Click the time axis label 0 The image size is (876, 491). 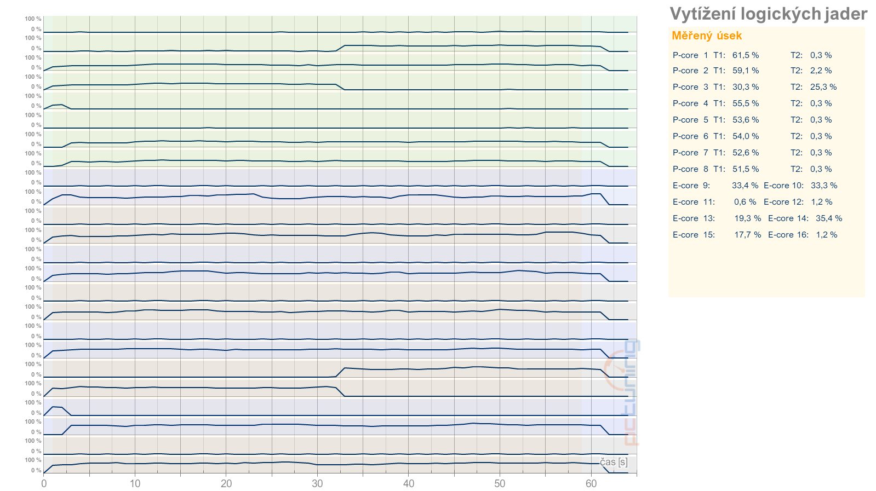(44, 483)
